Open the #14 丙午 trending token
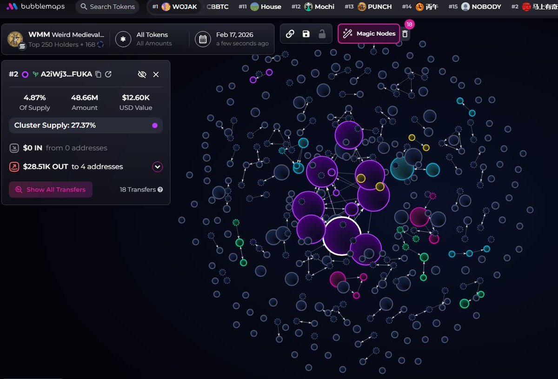 click(420, 7)
